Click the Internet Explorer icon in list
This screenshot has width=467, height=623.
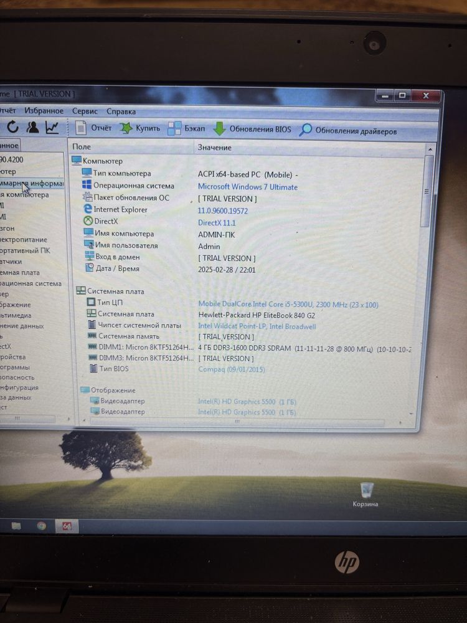click(x=88, y=209)
